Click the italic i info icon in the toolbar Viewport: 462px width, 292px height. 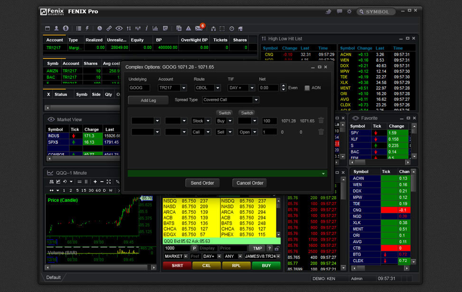pos(146,28)
